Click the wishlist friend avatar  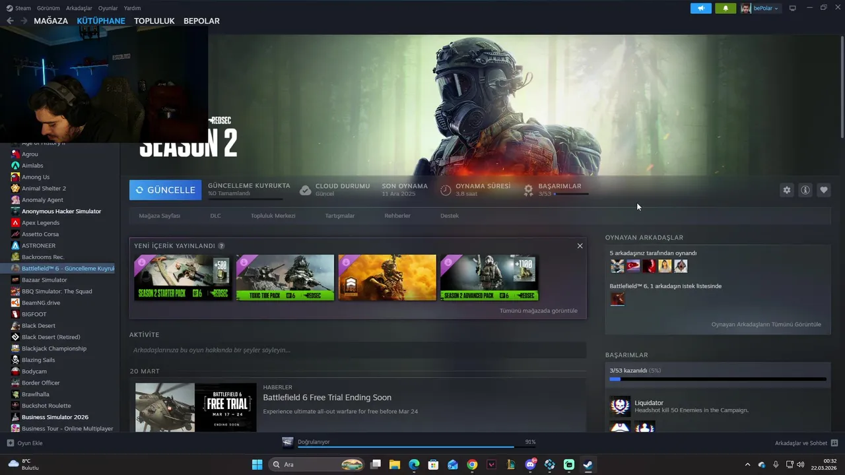point(617,299)
